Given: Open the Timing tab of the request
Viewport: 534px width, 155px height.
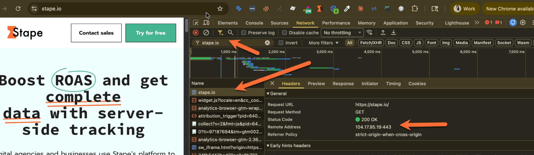Looking at the screenshot, I should click(x=393, y=84).
